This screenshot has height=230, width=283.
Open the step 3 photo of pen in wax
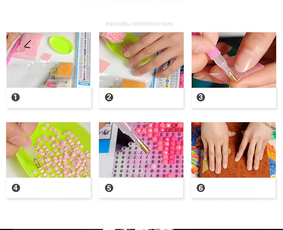tap(234, 60)
